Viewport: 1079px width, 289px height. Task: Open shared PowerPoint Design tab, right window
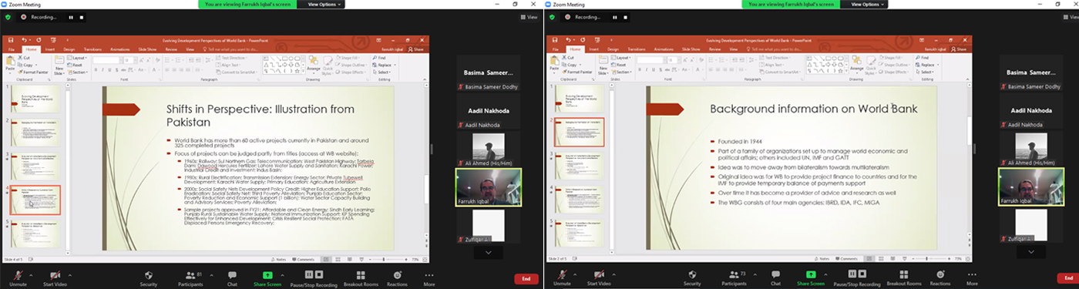pyautogui.click(x=613, y=49)
